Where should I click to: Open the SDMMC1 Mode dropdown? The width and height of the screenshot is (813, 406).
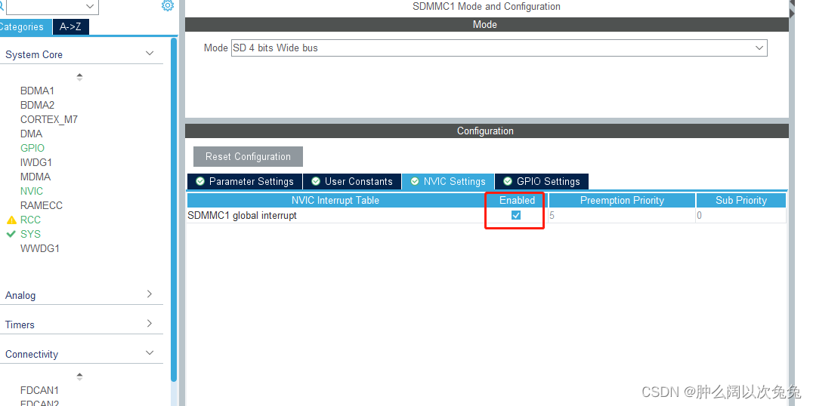click(499, 48)
